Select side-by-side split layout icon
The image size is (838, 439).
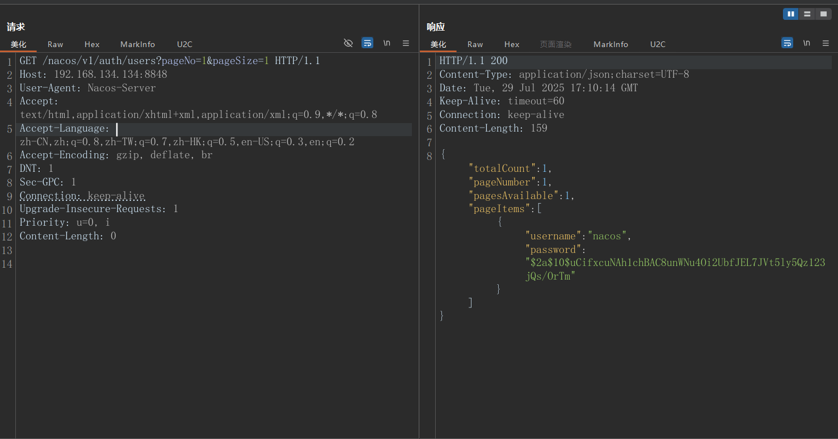click(x=791, y=14)
